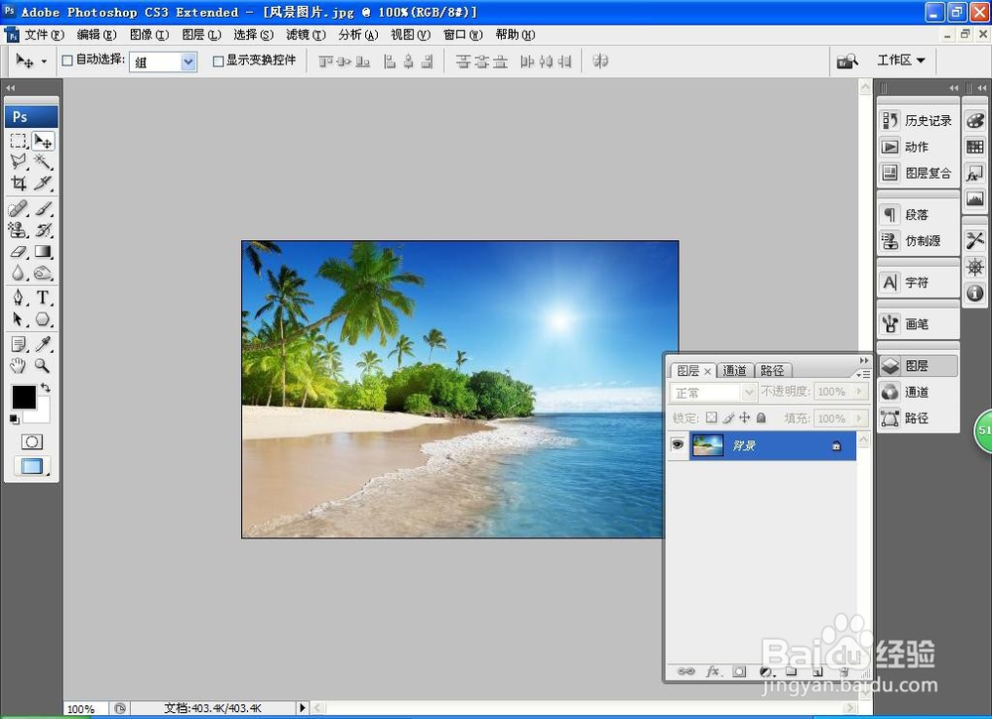Change the screen mode button
This screenshot has height=719, width=992.
(32, 466)
